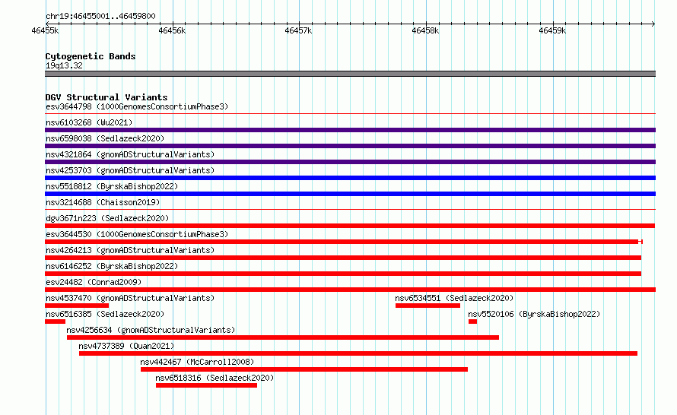Select the esv3644530 red variant bar
The height and width of the screenshot is (415, 677).
(344, 242)
